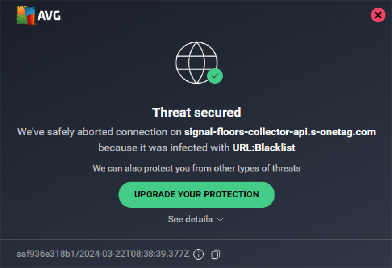
Task: Click the protection upsell message text
Action: click(196, 168)
